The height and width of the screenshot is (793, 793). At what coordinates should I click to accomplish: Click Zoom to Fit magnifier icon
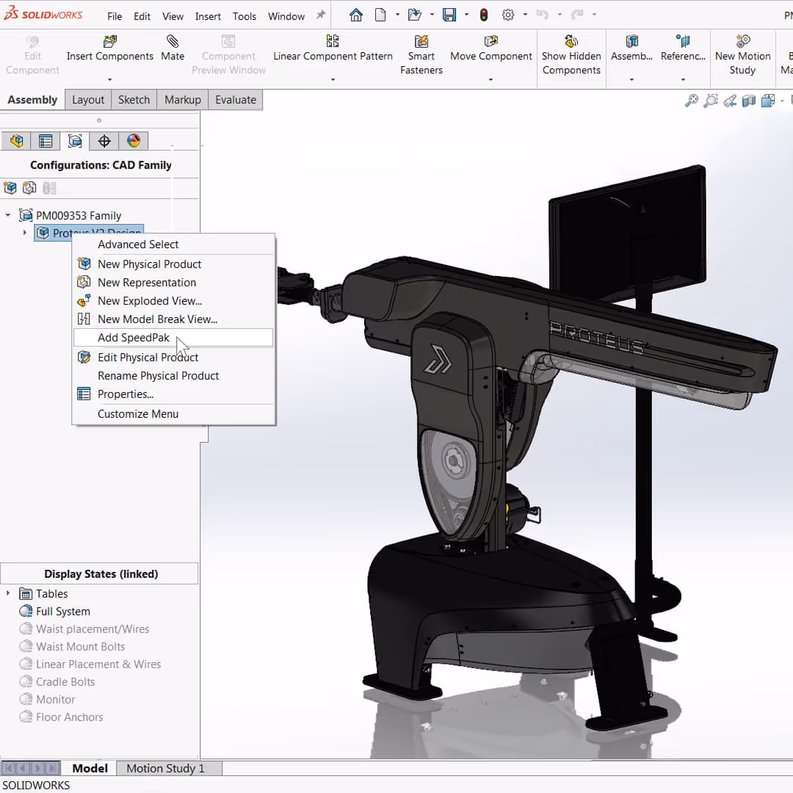(692, 101)
